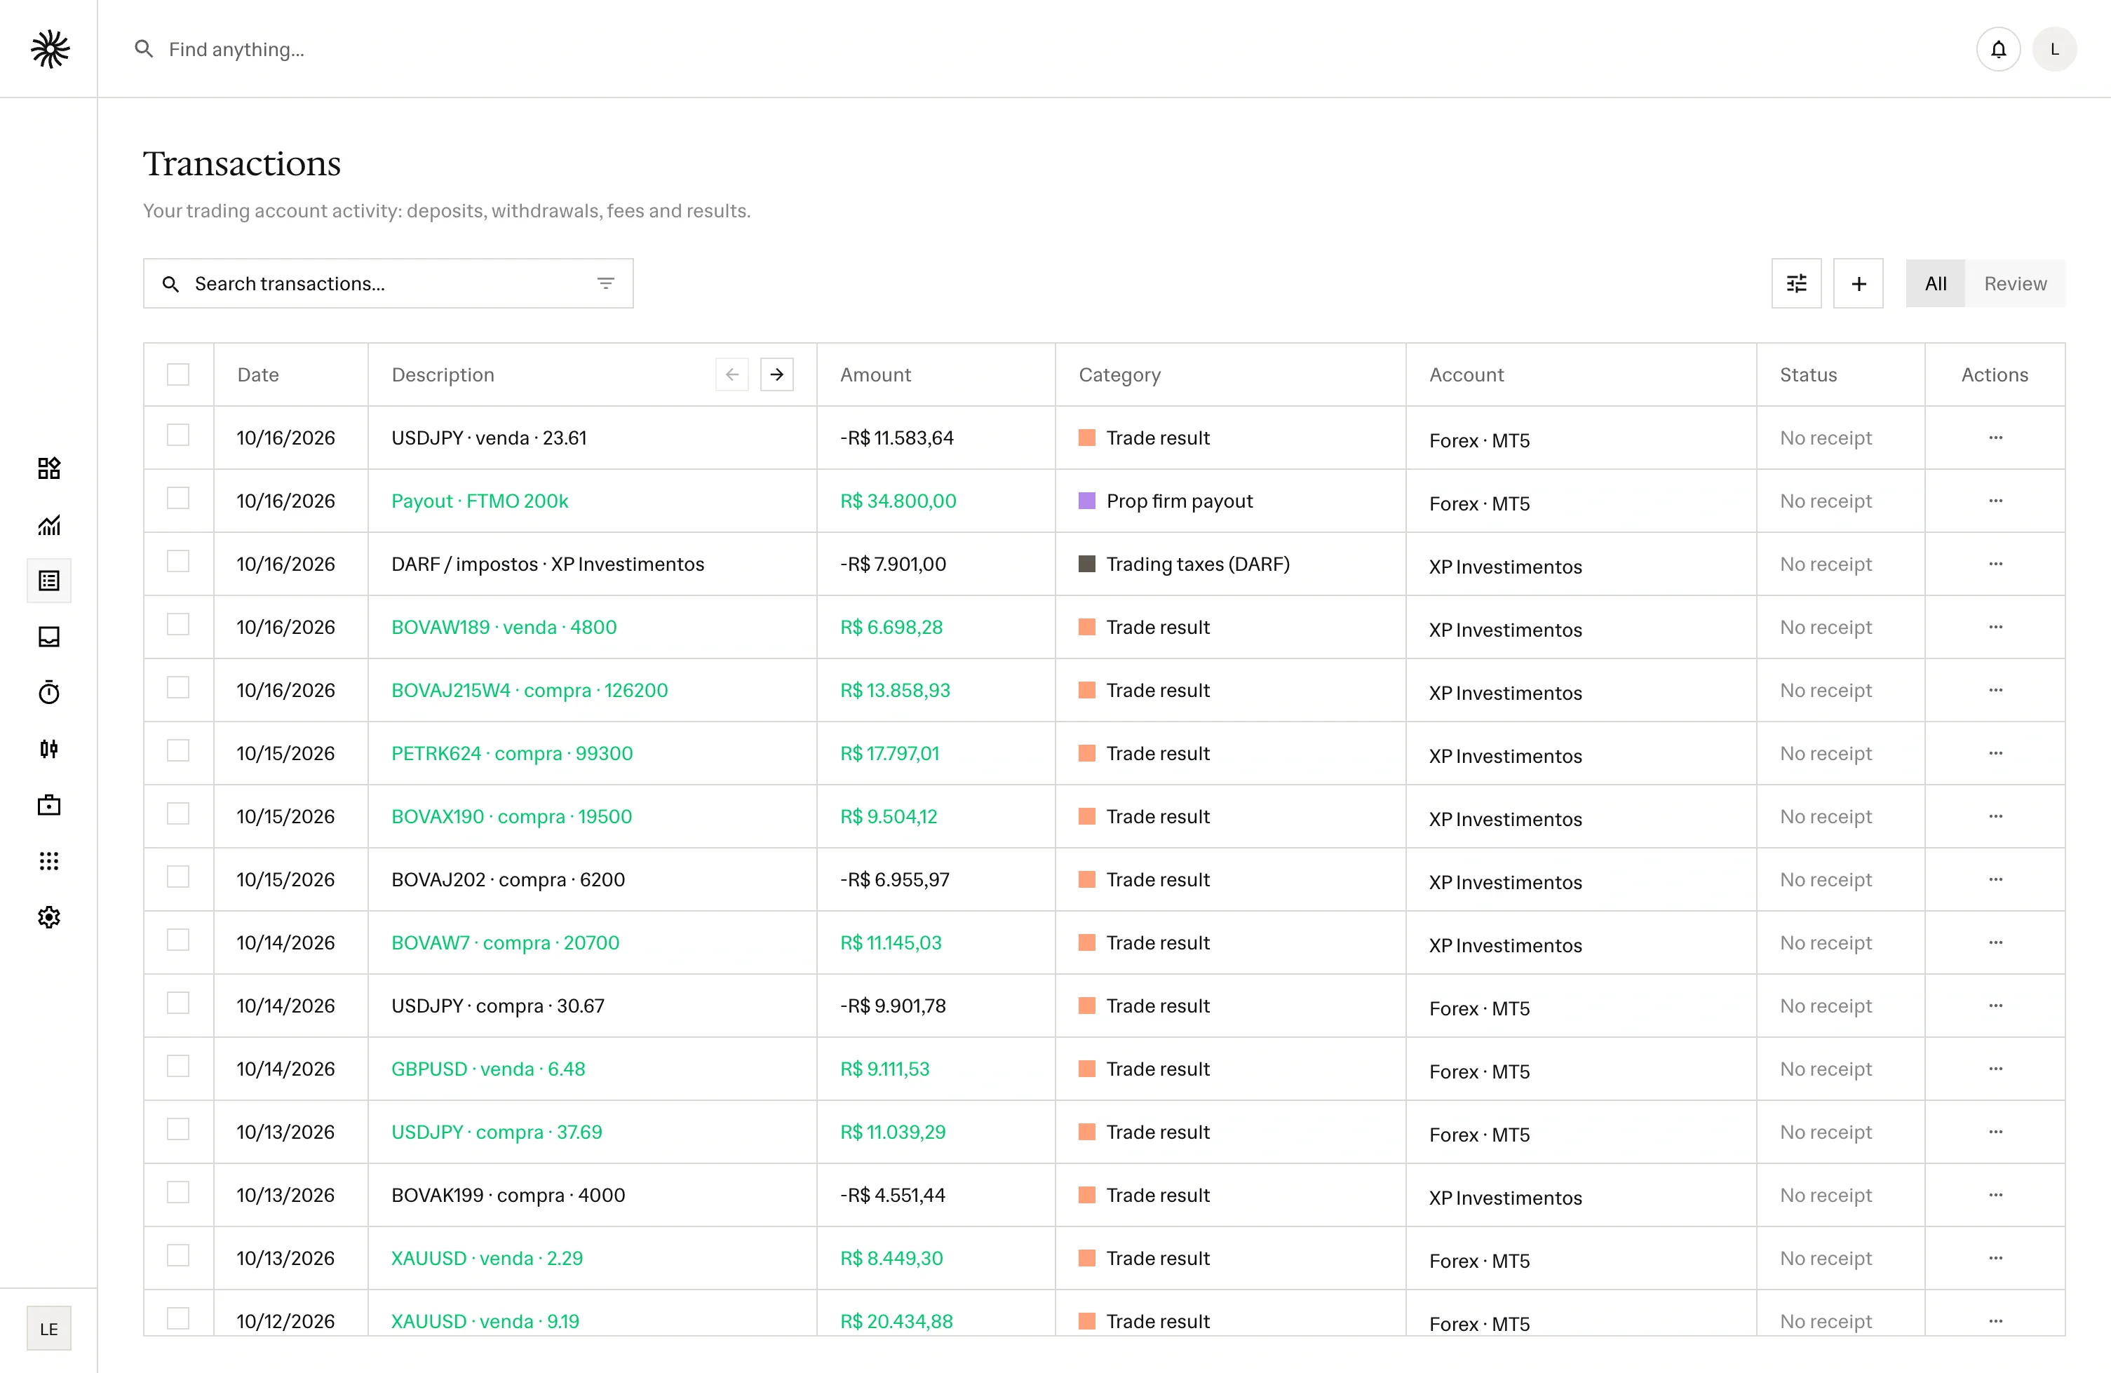Check the PETRK624 compra 99300 row checkbox
2111x1373 pixels.
point(178,750)
